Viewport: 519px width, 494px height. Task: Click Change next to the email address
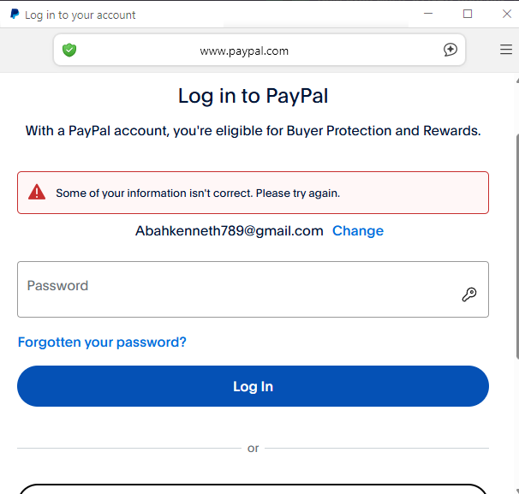[357, 231]
